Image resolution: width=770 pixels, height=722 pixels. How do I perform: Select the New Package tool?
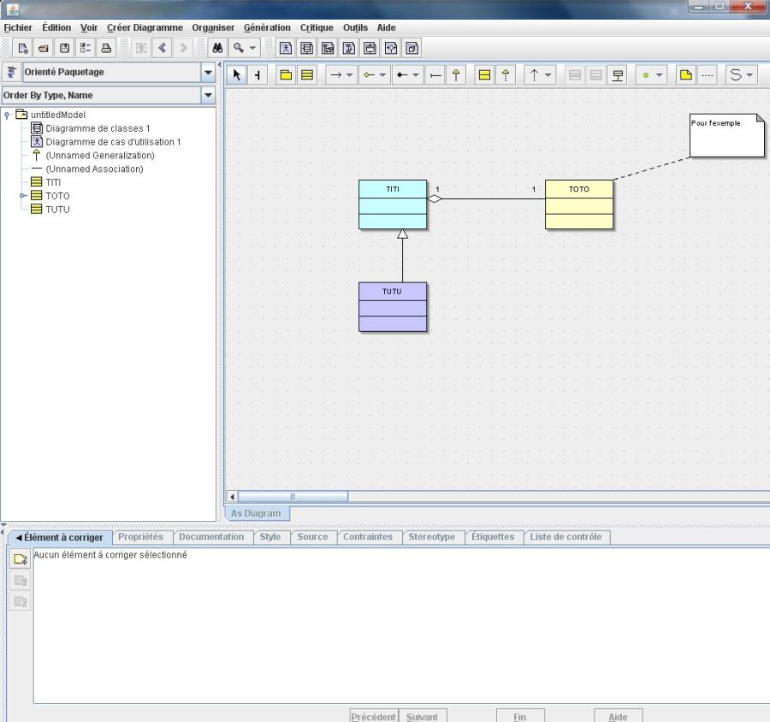click(286, 74)
